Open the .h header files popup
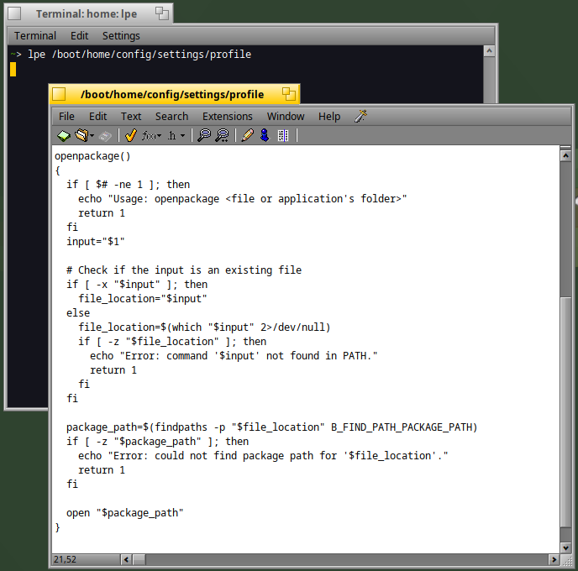The image size is (578, 571). pyautogui.click(x=176, y=135)
